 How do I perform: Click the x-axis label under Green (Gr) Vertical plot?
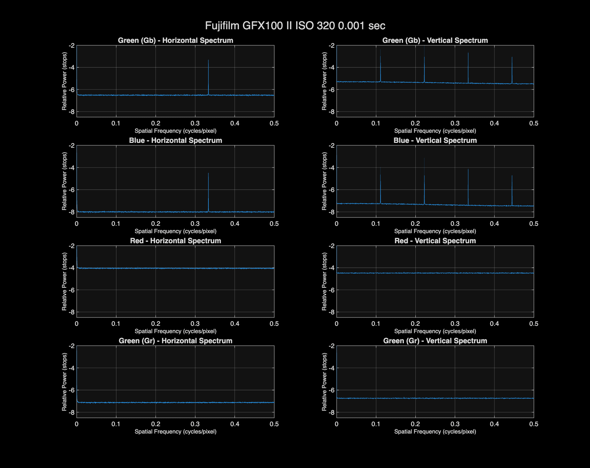click(x=435, y=432)
